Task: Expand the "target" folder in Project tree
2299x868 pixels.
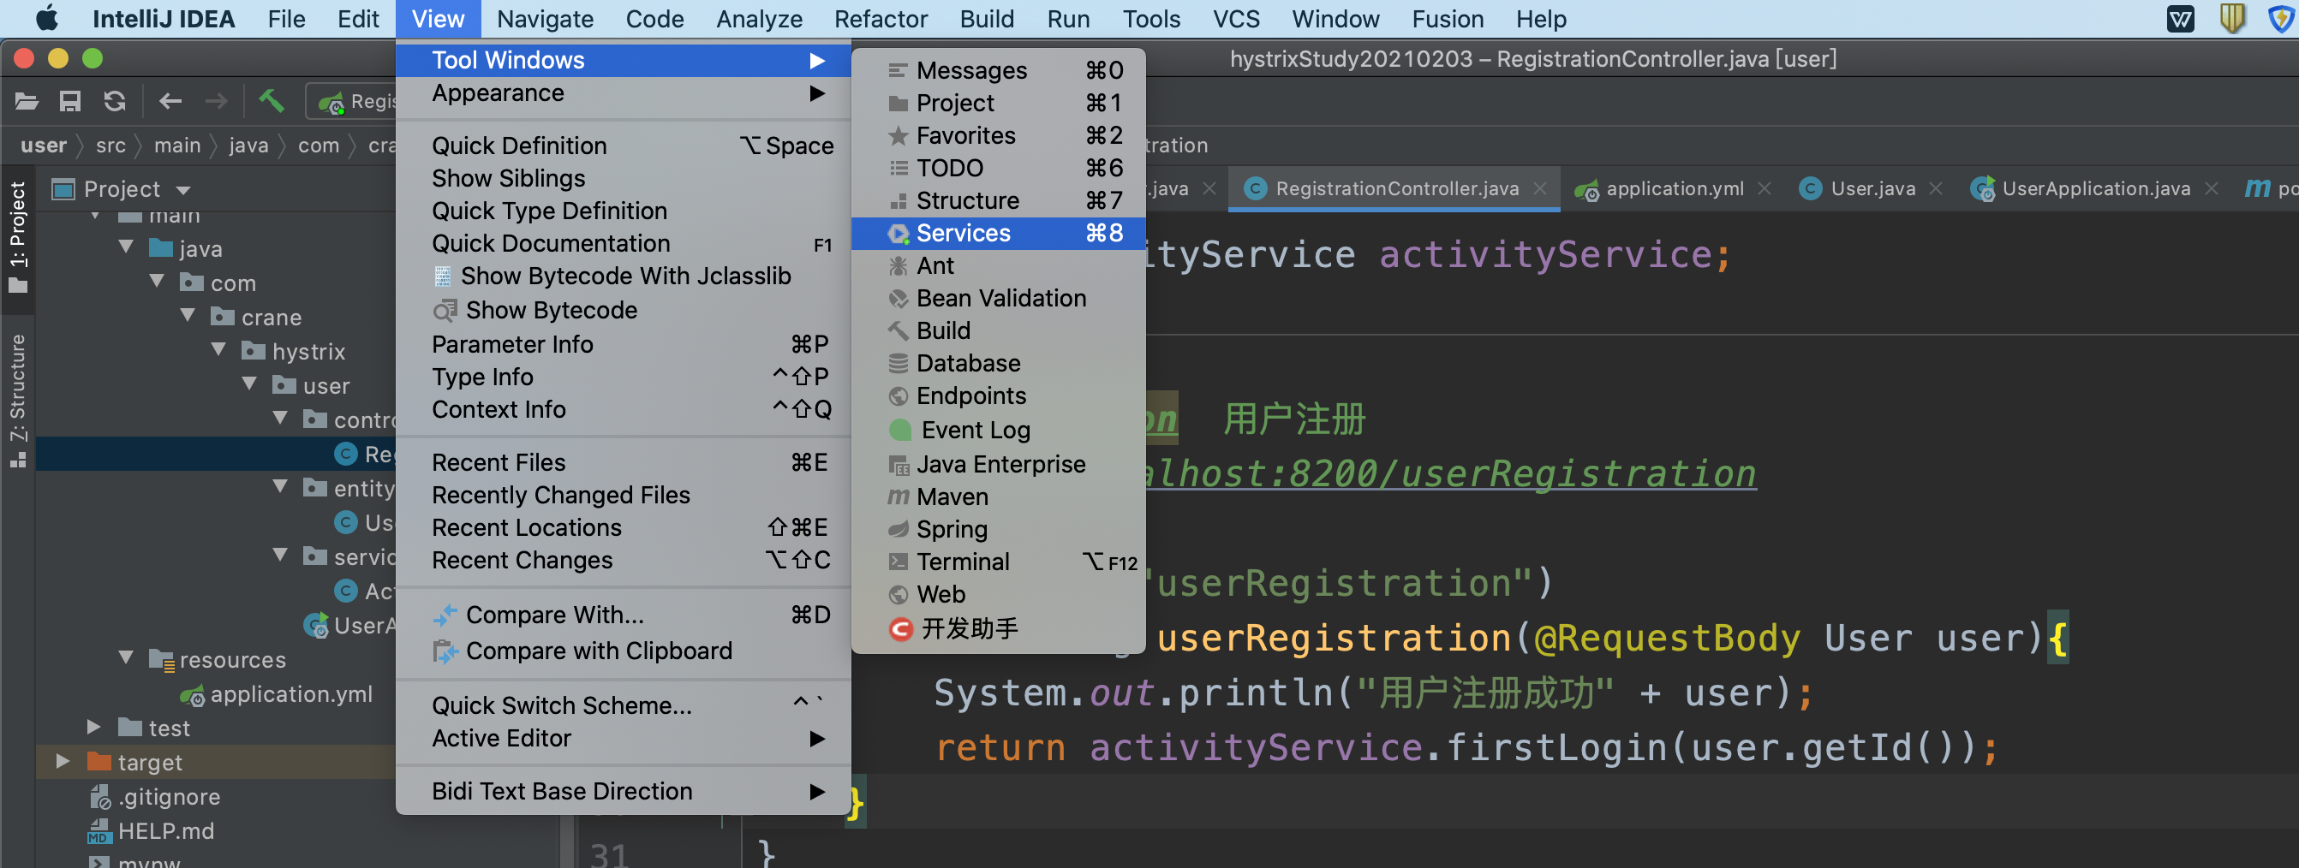Action: [x=63, y=761]
